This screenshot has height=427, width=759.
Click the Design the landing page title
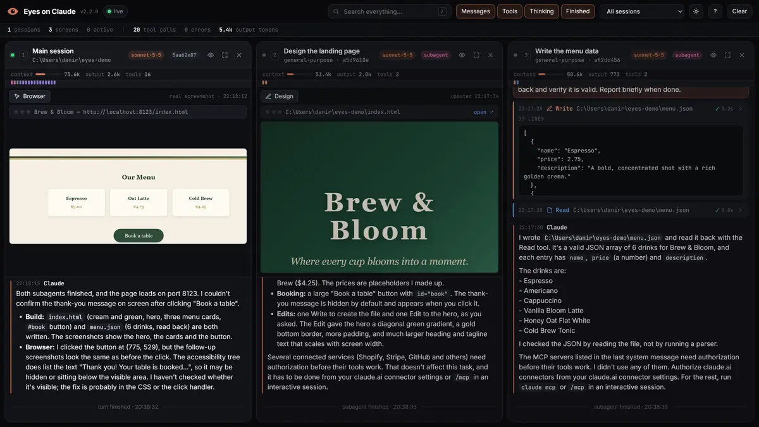point(321,51)
